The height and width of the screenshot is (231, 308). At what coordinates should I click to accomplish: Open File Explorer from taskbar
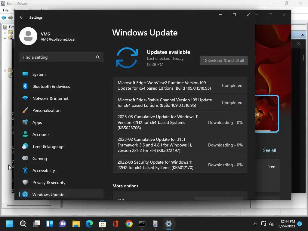(x=76, y=224)
